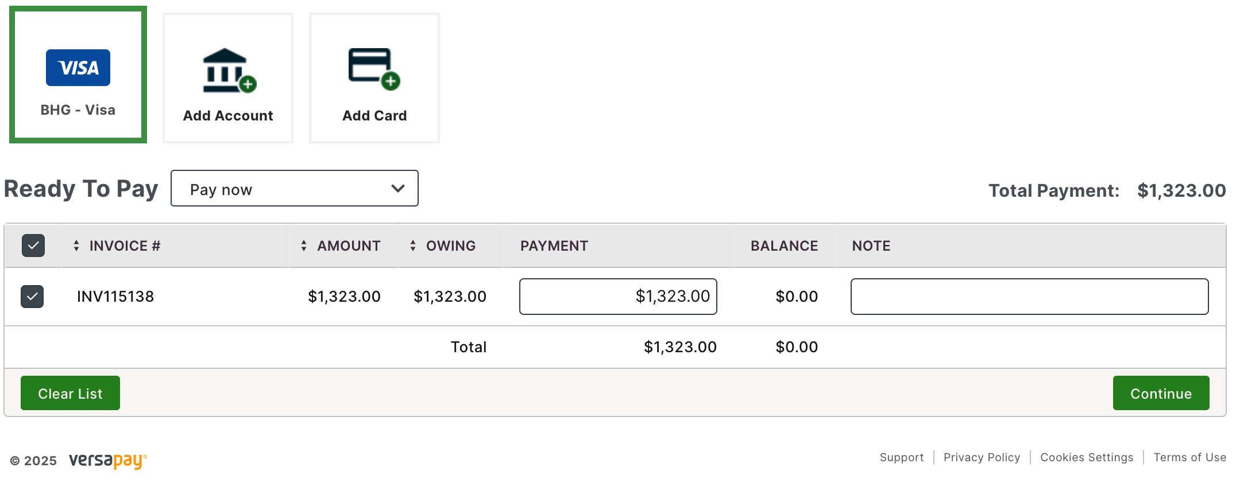Select the BHG - Visa card
Viewport: 1236px width, 483px height.
click(78, 75)
